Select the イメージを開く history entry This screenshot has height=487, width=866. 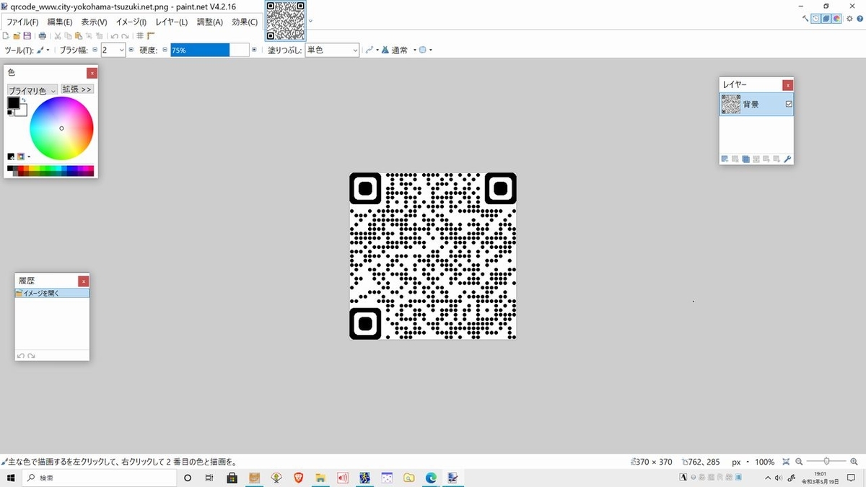[52, 293]
